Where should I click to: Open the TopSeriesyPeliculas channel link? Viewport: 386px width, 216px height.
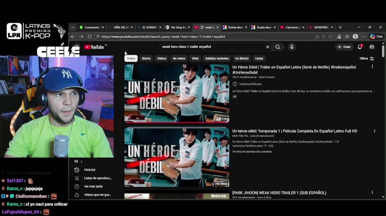250,84
